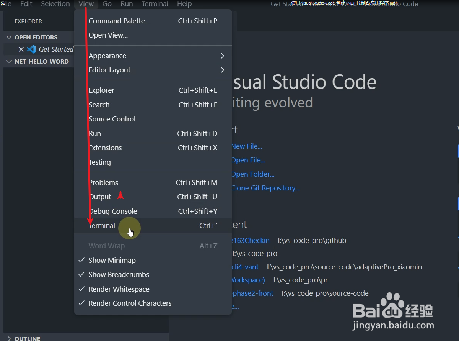Open recent project ending in phase2-front
Image resolution: width=459 pixels, height=341 pixels.
point(252,293)
